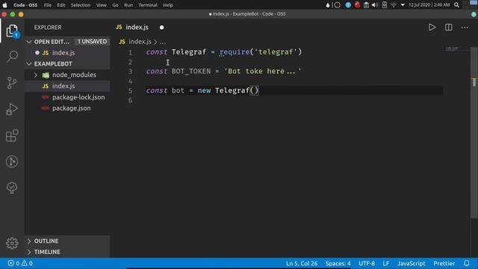Open the Git history clock icon
The height and width of the screenshot is (269, 478).
click(x=12, y=161)
